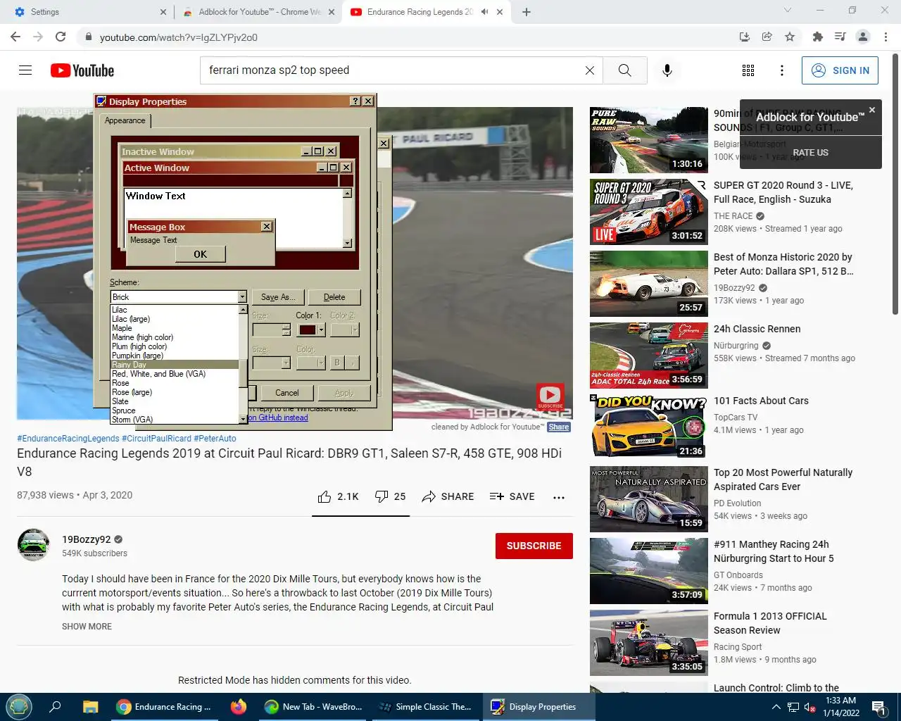Reload the page in Chrome
Viewport: 901px width, 721px height.
(x=61, y=37)
